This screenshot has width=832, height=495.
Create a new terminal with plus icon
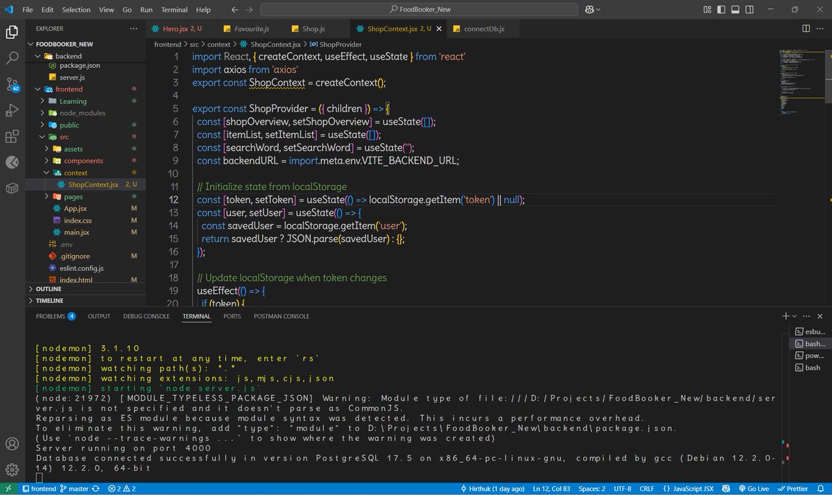[x=786, y=315]
